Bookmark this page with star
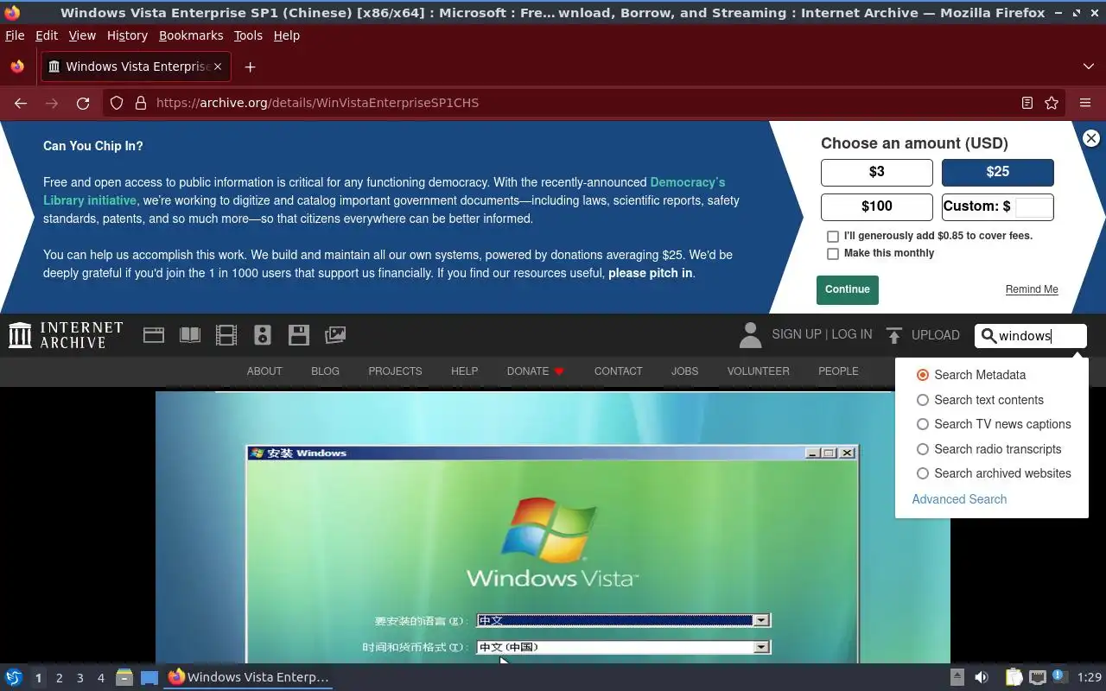 [x=1052, y=103]
